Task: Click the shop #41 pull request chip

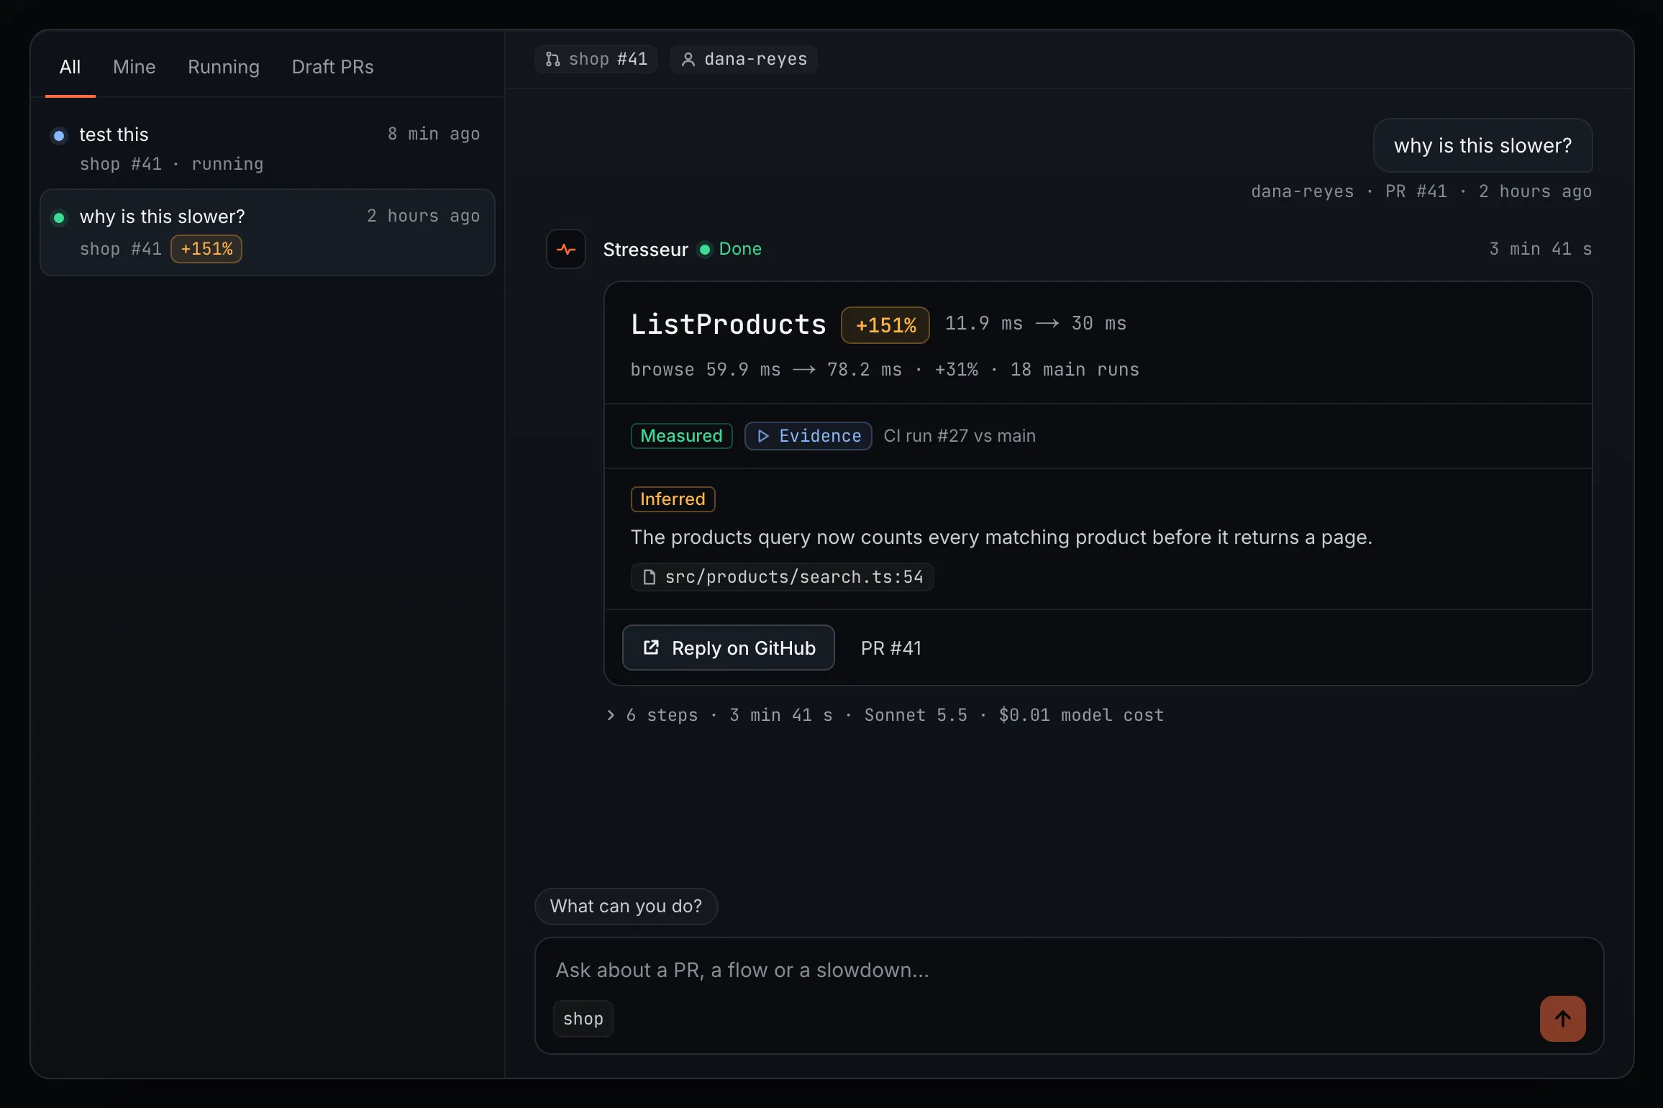Action: click(596, 59)
